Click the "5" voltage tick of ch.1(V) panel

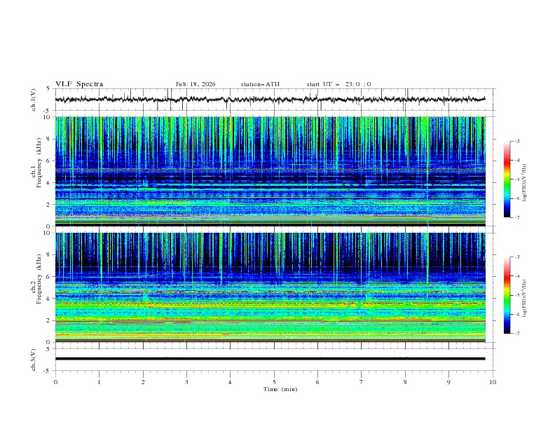click(x=48, y=89)
